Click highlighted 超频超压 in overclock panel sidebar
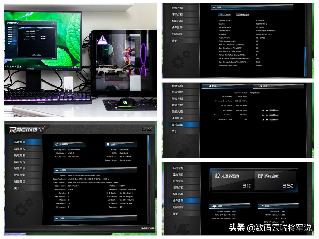Image resolution: width=319 pixels, height=239 pixels. click(182, 124)
